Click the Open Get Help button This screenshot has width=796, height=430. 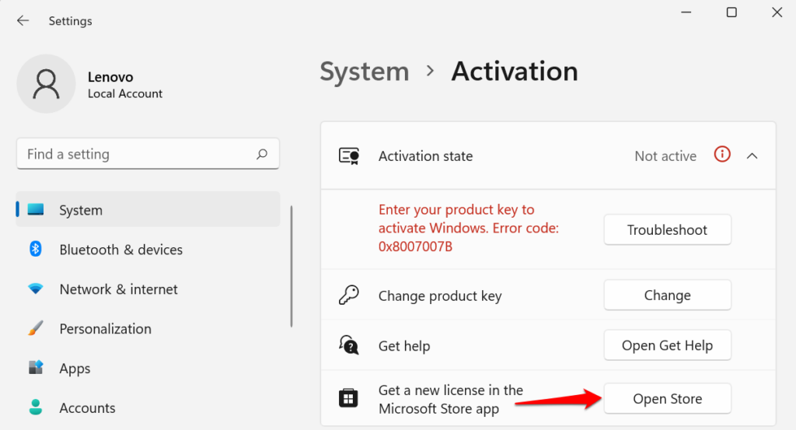click(x=667, y=345)
